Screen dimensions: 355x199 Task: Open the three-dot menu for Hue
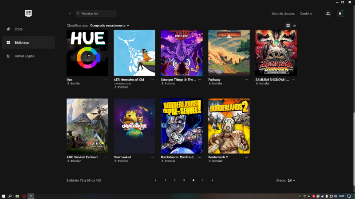click(x=105, y=80)
